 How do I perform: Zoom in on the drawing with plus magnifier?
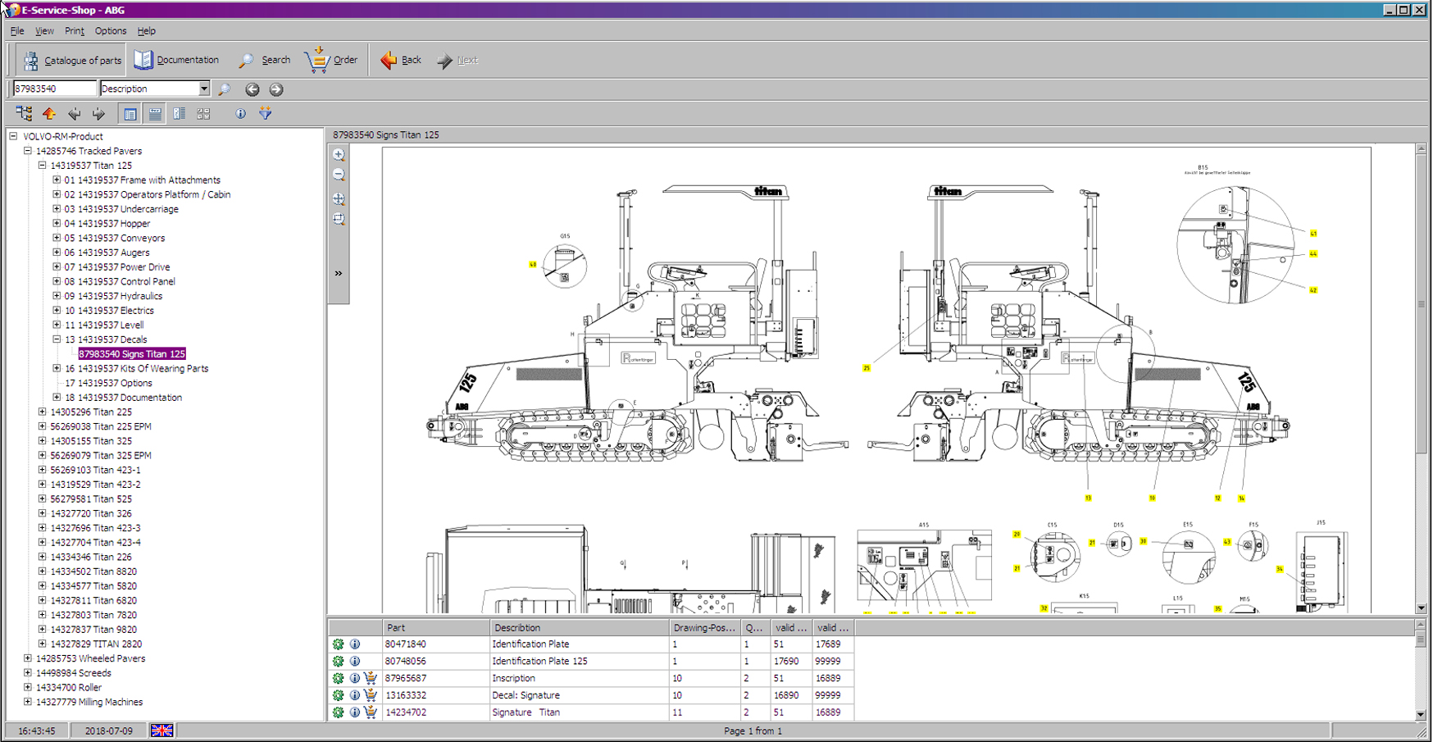click(339, 155)
